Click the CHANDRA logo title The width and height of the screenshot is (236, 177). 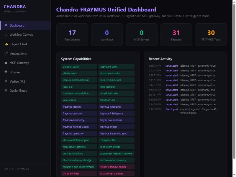point(15,6)
